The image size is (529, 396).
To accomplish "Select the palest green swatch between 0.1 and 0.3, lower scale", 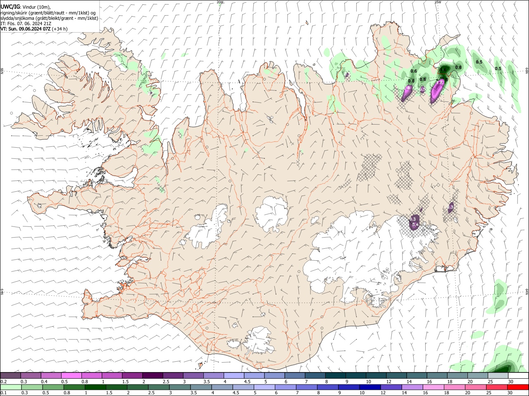I will (x=11, y=387).
